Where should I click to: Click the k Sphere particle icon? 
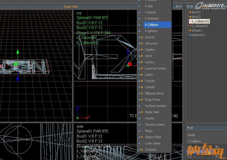(139, 31)
